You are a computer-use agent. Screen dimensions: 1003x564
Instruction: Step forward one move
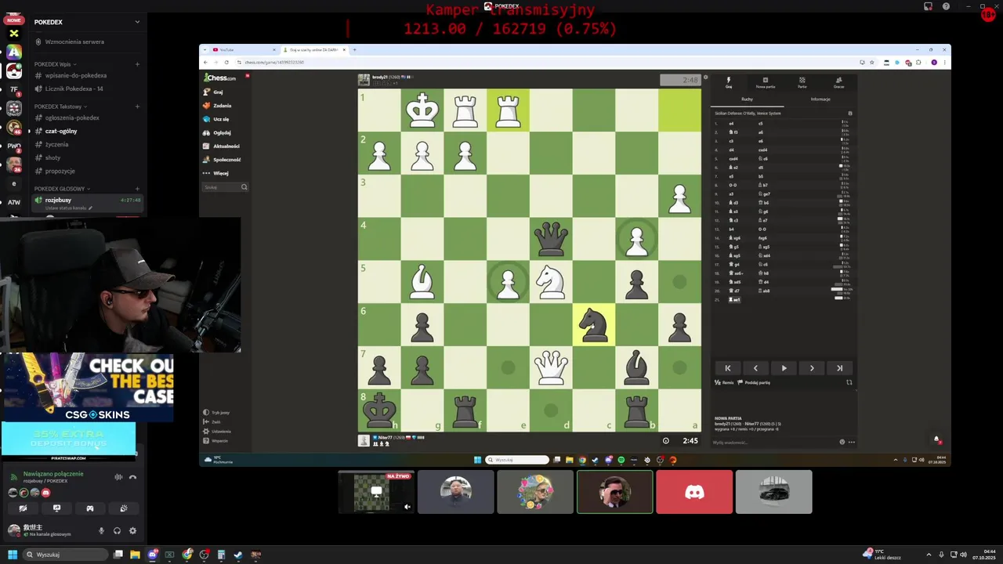click(812, 368)
